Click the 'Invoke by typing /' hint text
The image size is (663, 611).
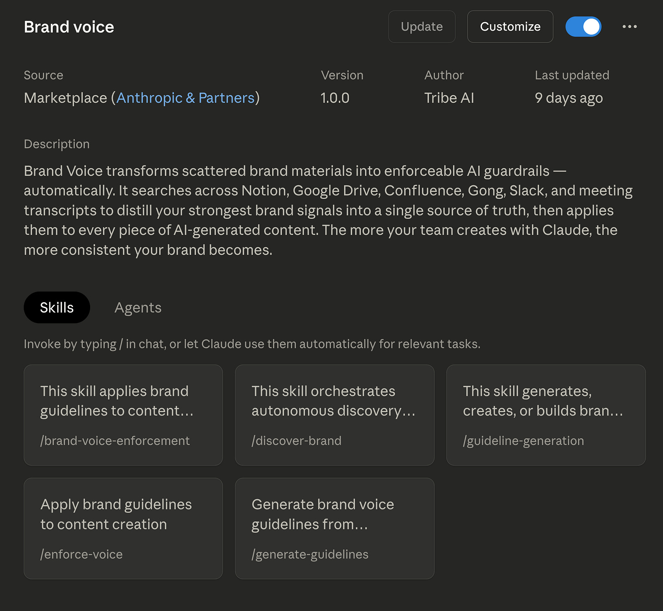[x=252, y=344]
